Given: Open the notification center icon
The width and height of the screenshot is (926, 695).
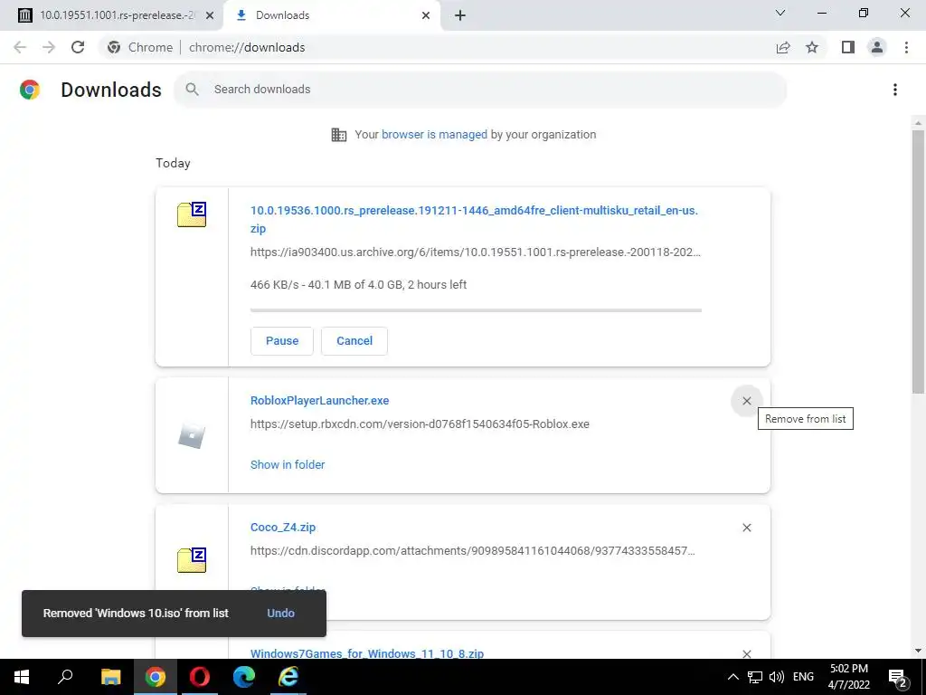Looking at the screenshot, I should click(898, 677).
